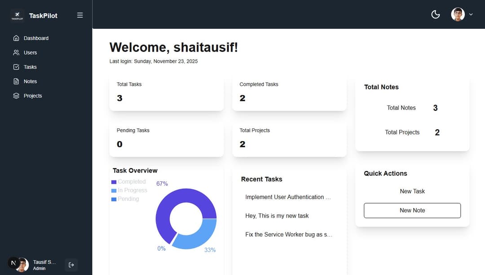485x275 pixels.
Task: Toggle dark mode with moon icon
Action: click(x=436, y=14)
